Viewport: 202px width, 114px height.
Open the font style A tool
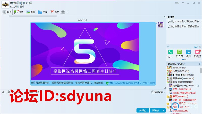3,92
